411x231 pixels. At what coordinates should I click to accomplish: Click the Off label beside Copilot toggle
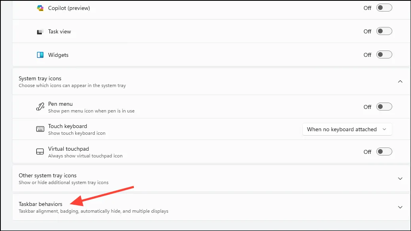point(367,8)
